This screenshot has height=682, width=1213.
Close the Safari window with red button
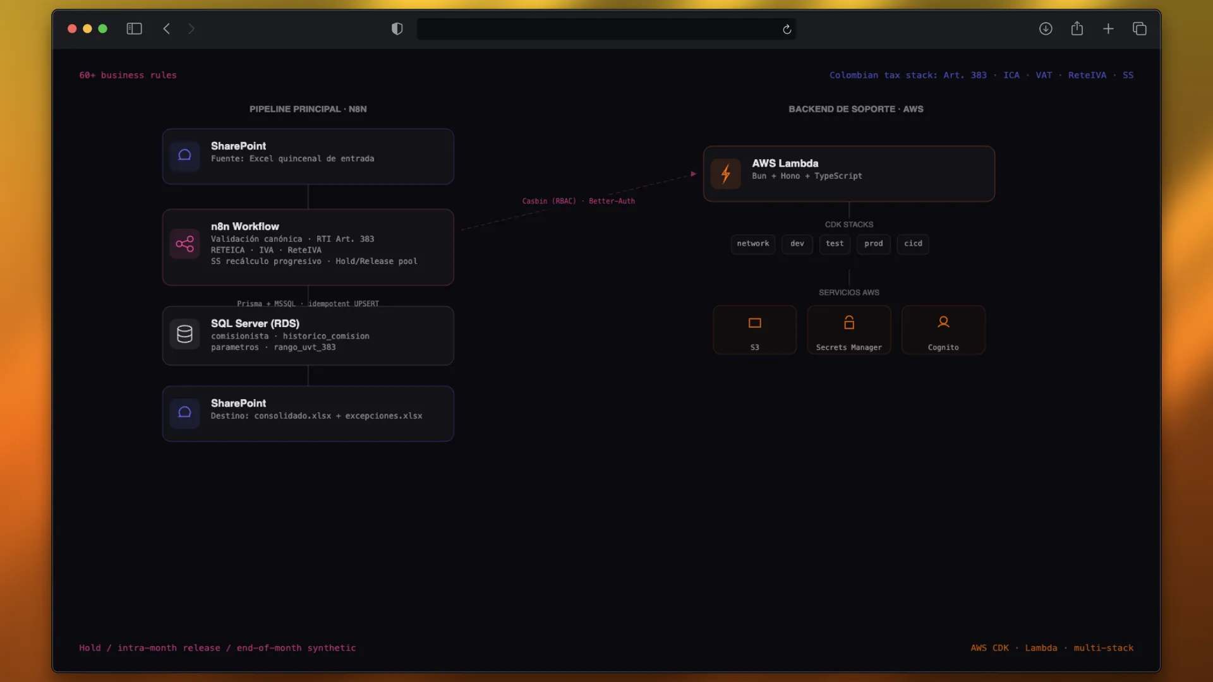coord(72,29)
